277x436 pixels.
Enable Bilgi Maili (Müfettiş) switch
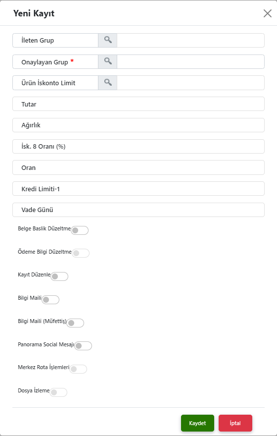(x=76, y=323)
